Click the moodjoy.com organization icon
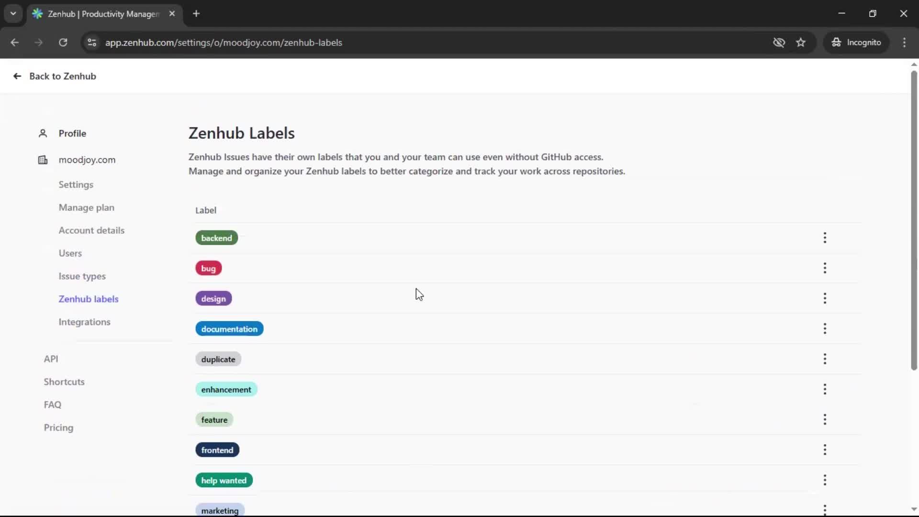The width and height of the screenshot is (919, 517). [43, 160]
